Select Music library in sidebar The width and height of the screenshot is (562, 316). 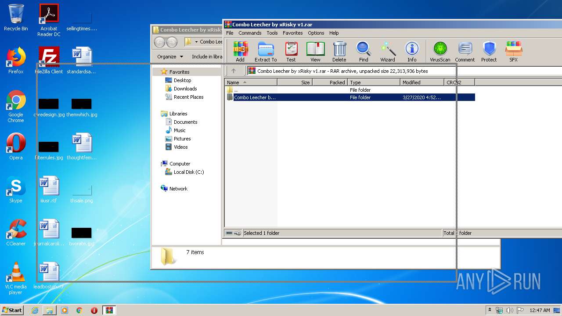[180, 130]
